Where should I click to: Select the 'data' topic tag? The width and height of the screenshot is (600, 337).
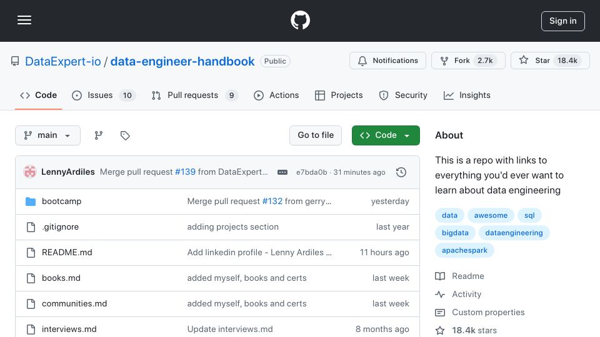(449, 215)
